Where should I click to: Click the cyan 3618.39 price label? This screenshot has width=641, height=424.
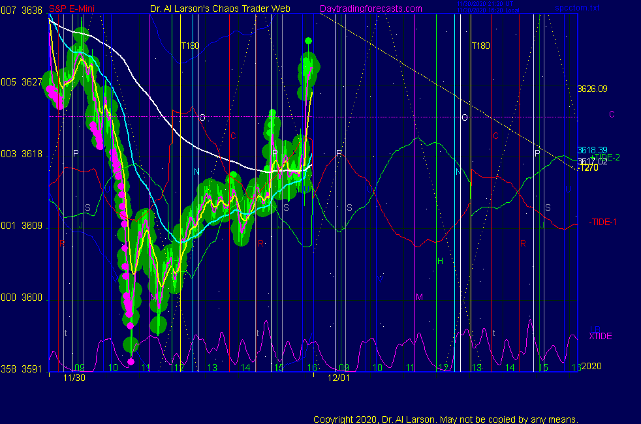(x=589, y=150)
